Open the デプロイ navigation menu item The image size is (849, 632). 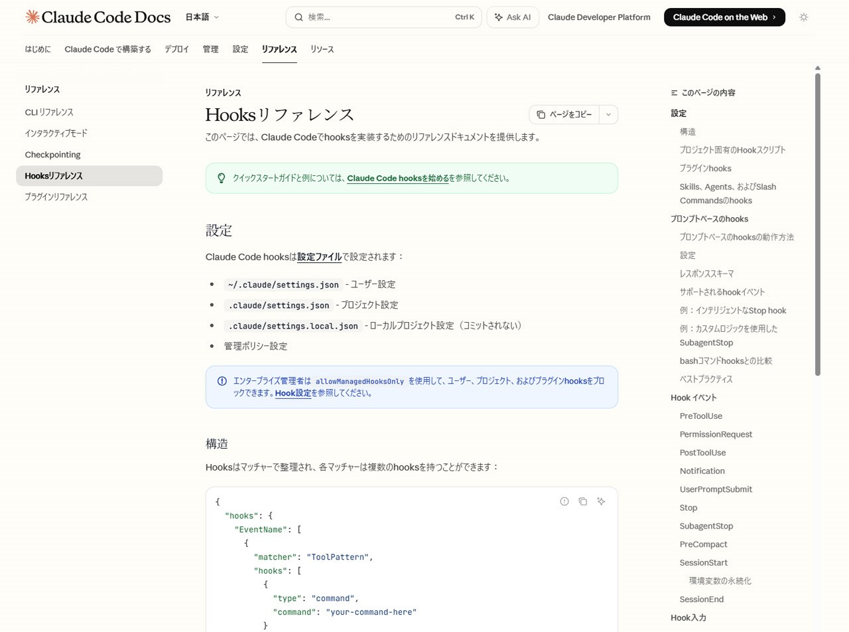pyautogui.click(x=176, y=48)
